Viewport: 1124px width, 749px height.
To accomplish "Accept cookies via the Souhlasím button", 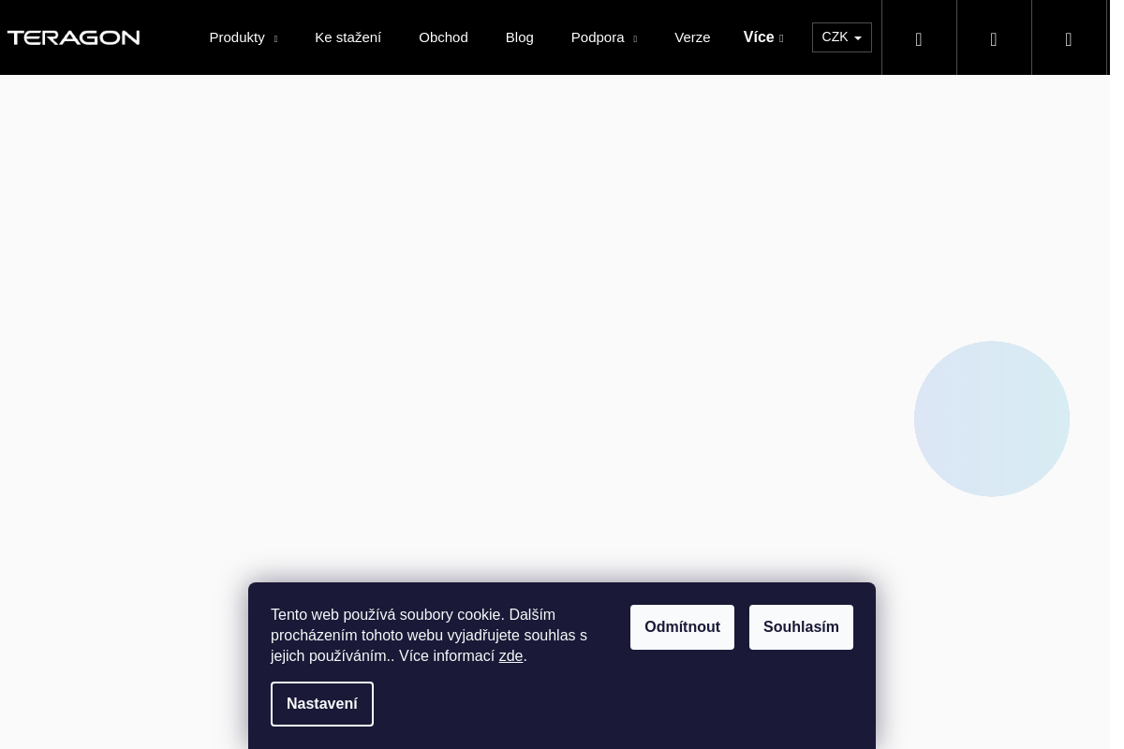I will pyautogui.click(x=801, y=627).
